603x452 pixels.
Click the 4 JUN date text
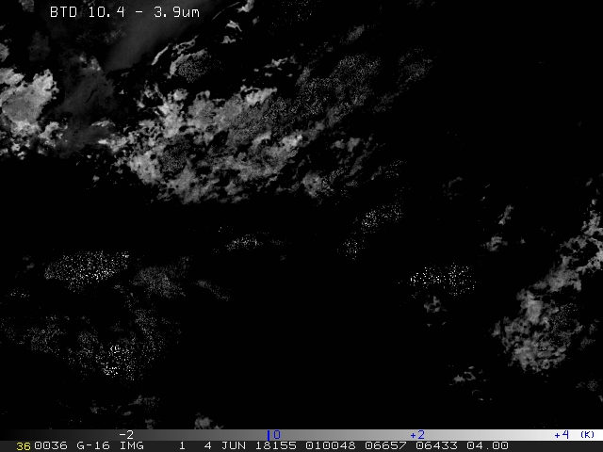click(226, 445)
